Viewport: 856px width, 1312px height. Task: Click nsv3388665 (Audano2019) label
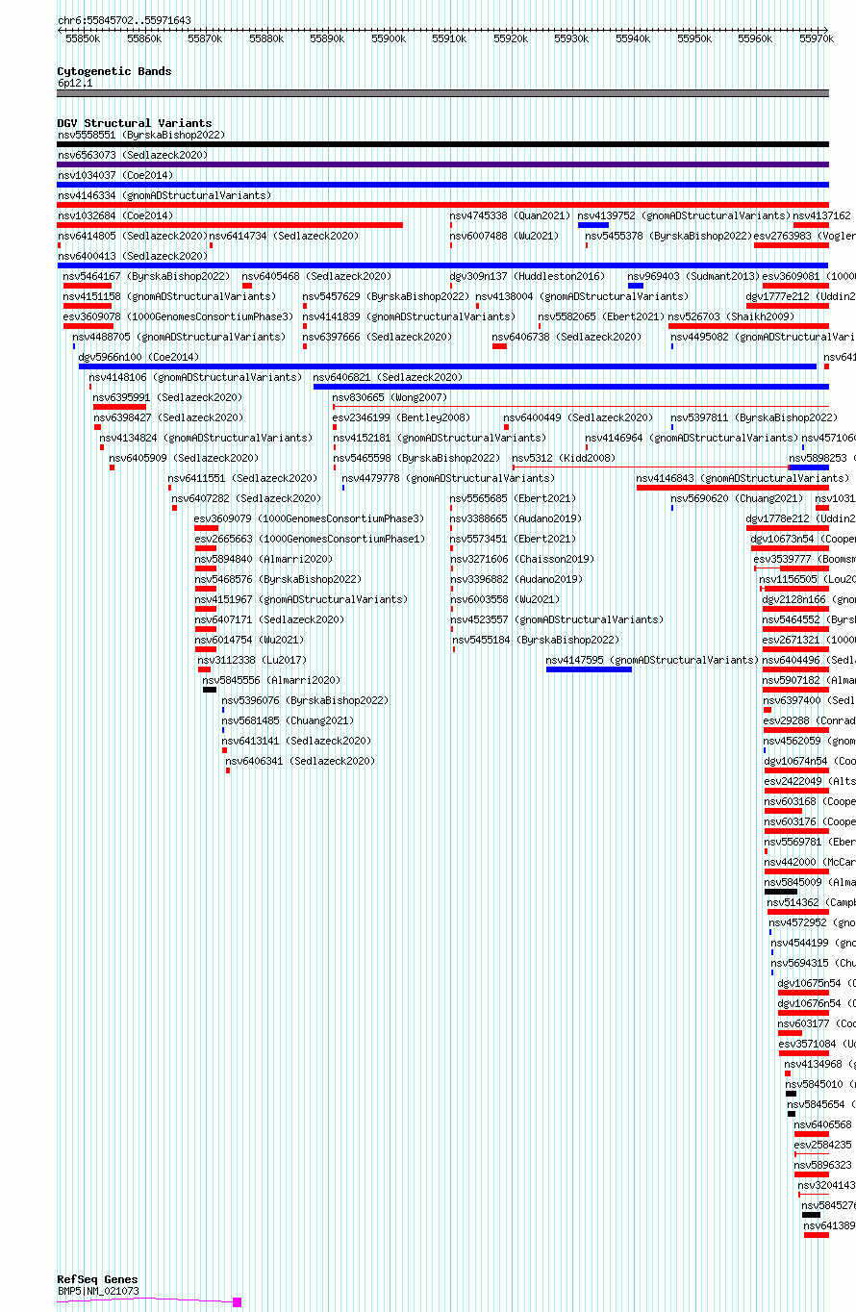click(x=517, y=518)
